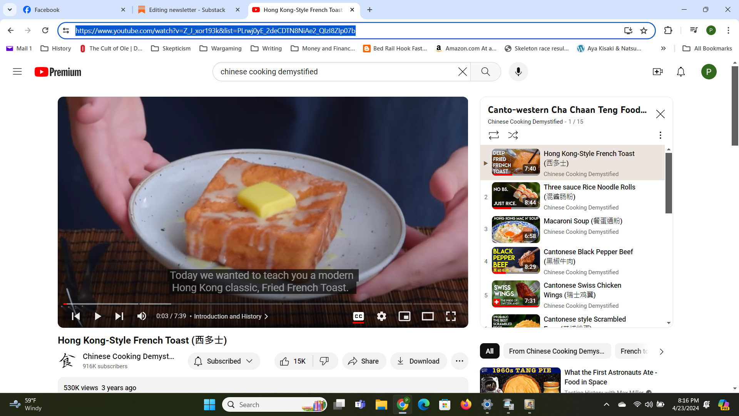Mute the video volume
739x416 pixels.
141,316
